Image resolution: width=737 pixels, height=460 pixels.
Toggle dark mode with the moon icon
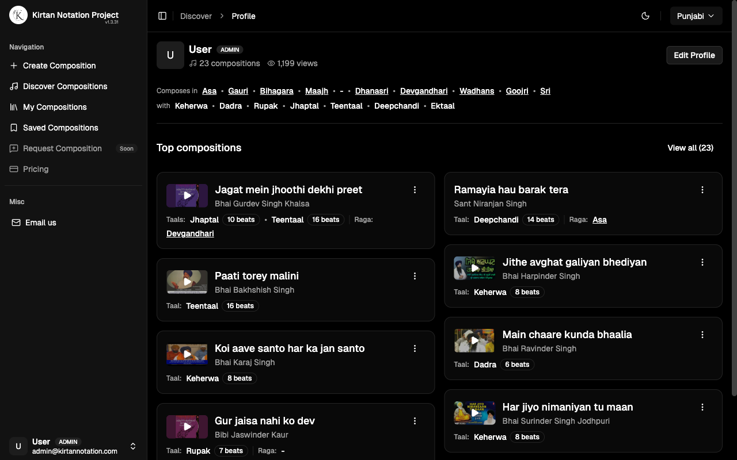[x=645, y=16]
